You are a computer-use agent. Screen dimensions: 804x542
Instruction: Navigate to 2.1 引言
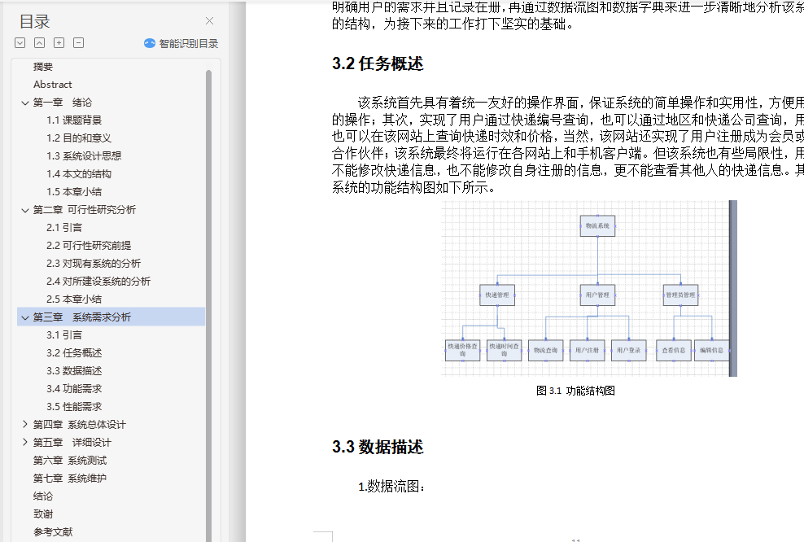point(64,228)
